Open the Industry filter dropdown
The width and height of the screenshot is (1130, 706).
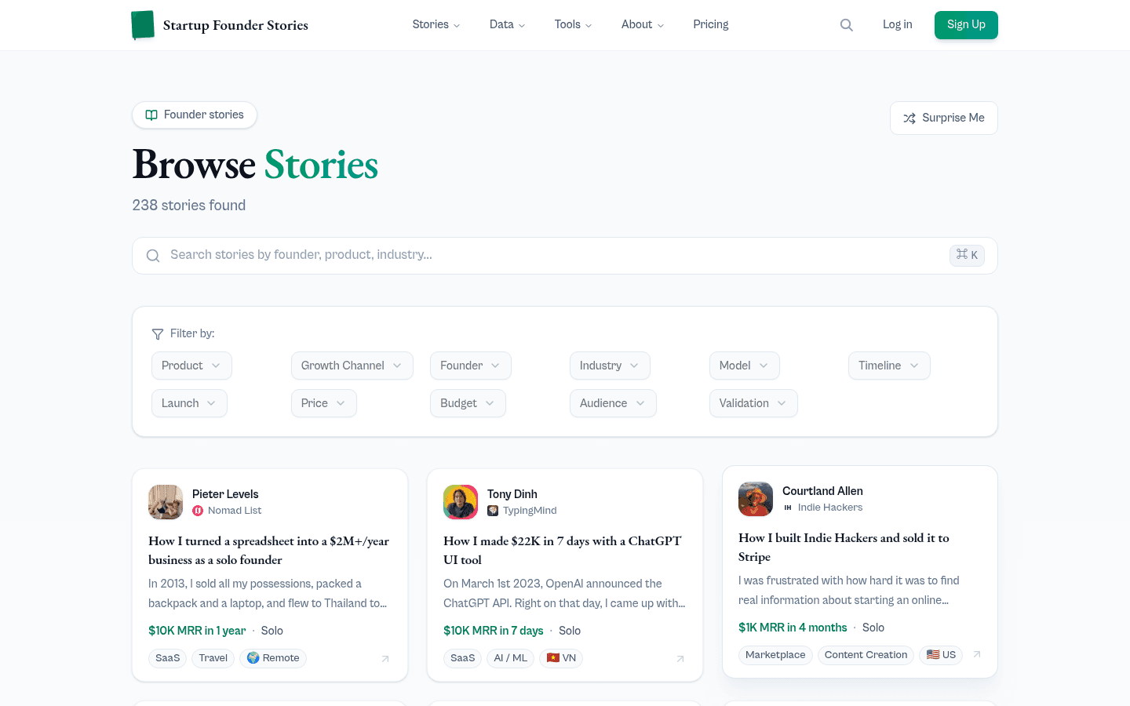coord(610,366)
